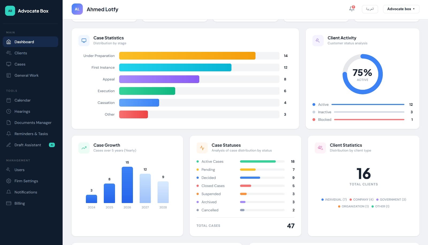Click the Draft Assistant pencil icon
This screenshot has width=428, height=245.
tap(8, 145)
